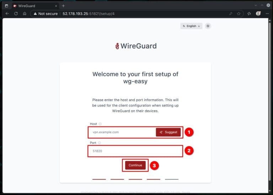The image size is (273, 195).
Task: Select the WireGuard browser tab
Action: pos(35,6)
